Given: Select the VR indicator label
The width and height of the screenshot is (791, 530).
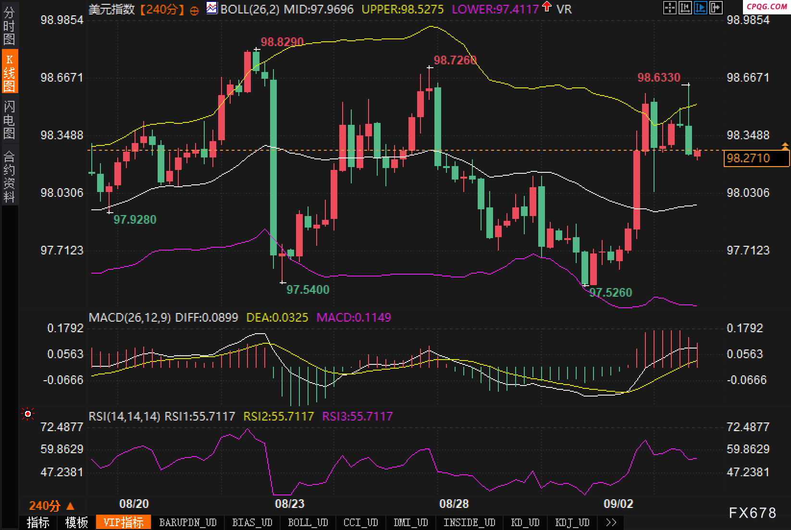Looking at the screenshot, I should [x=564, y=9].
